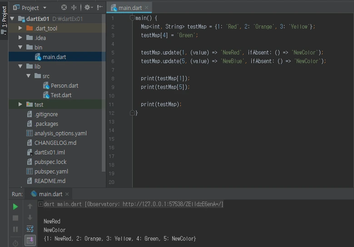Toggle Scroll to End in Run console
354x247 pixels.
(30, 240)
